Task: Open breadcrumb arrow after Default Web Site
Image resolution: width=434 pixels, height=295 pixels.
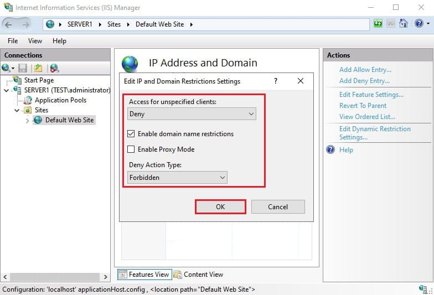Action: tap(192, 24)
